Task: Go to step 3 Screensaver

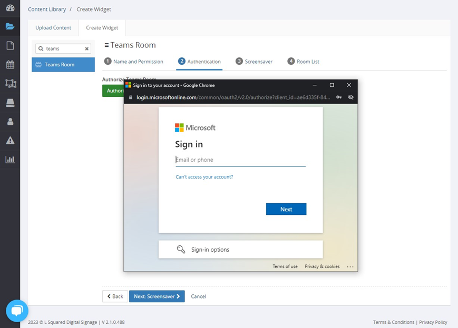Action: point(254,61)
